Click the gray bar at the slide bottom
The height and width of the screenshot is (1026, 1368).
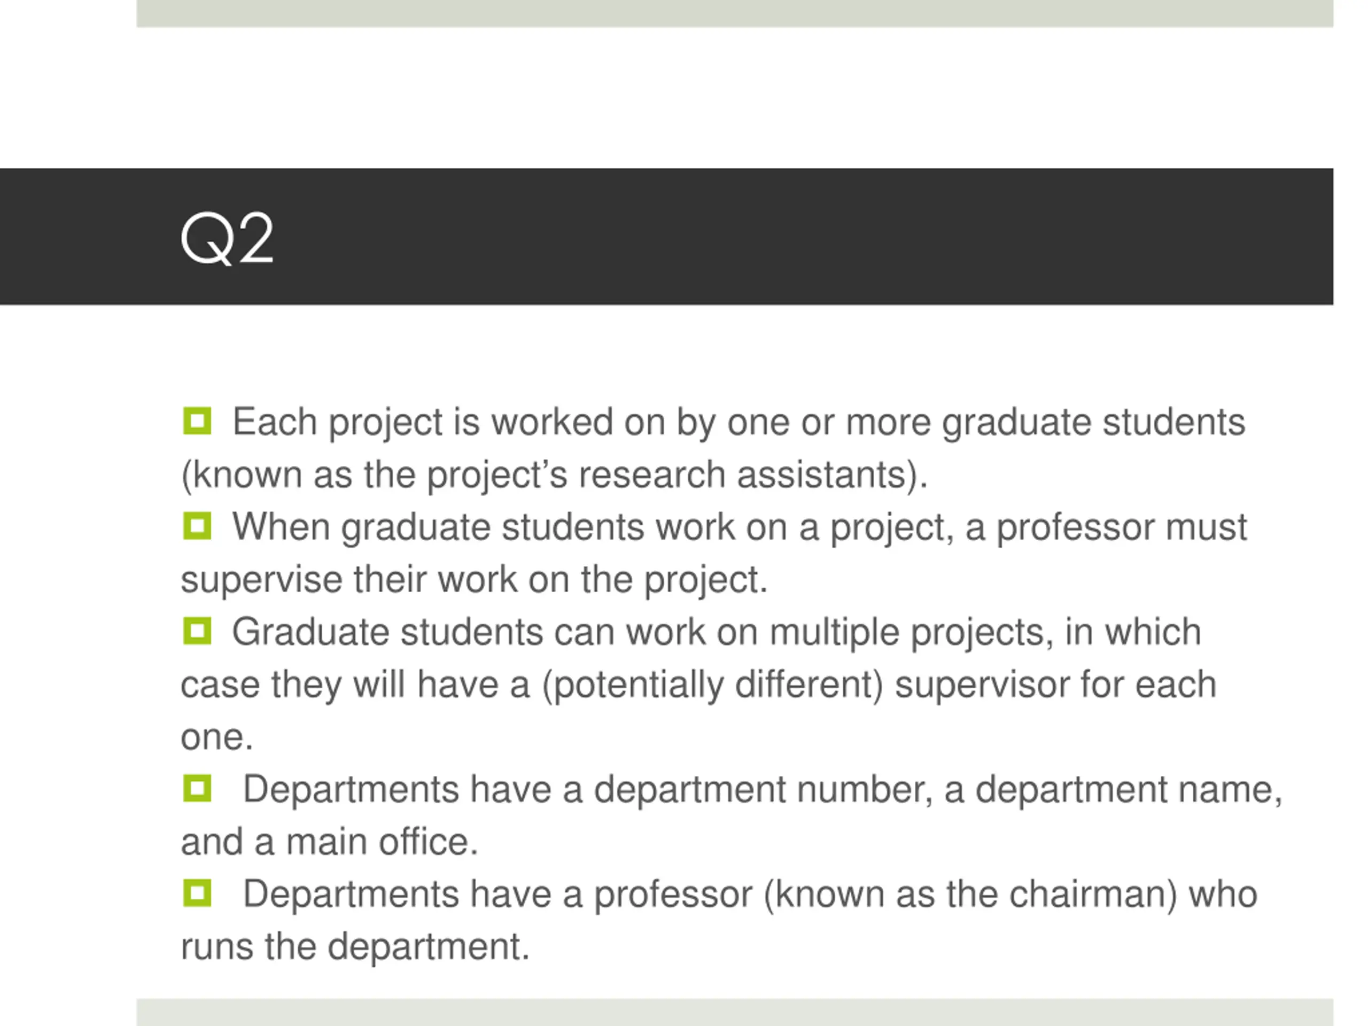(735, 1013)
